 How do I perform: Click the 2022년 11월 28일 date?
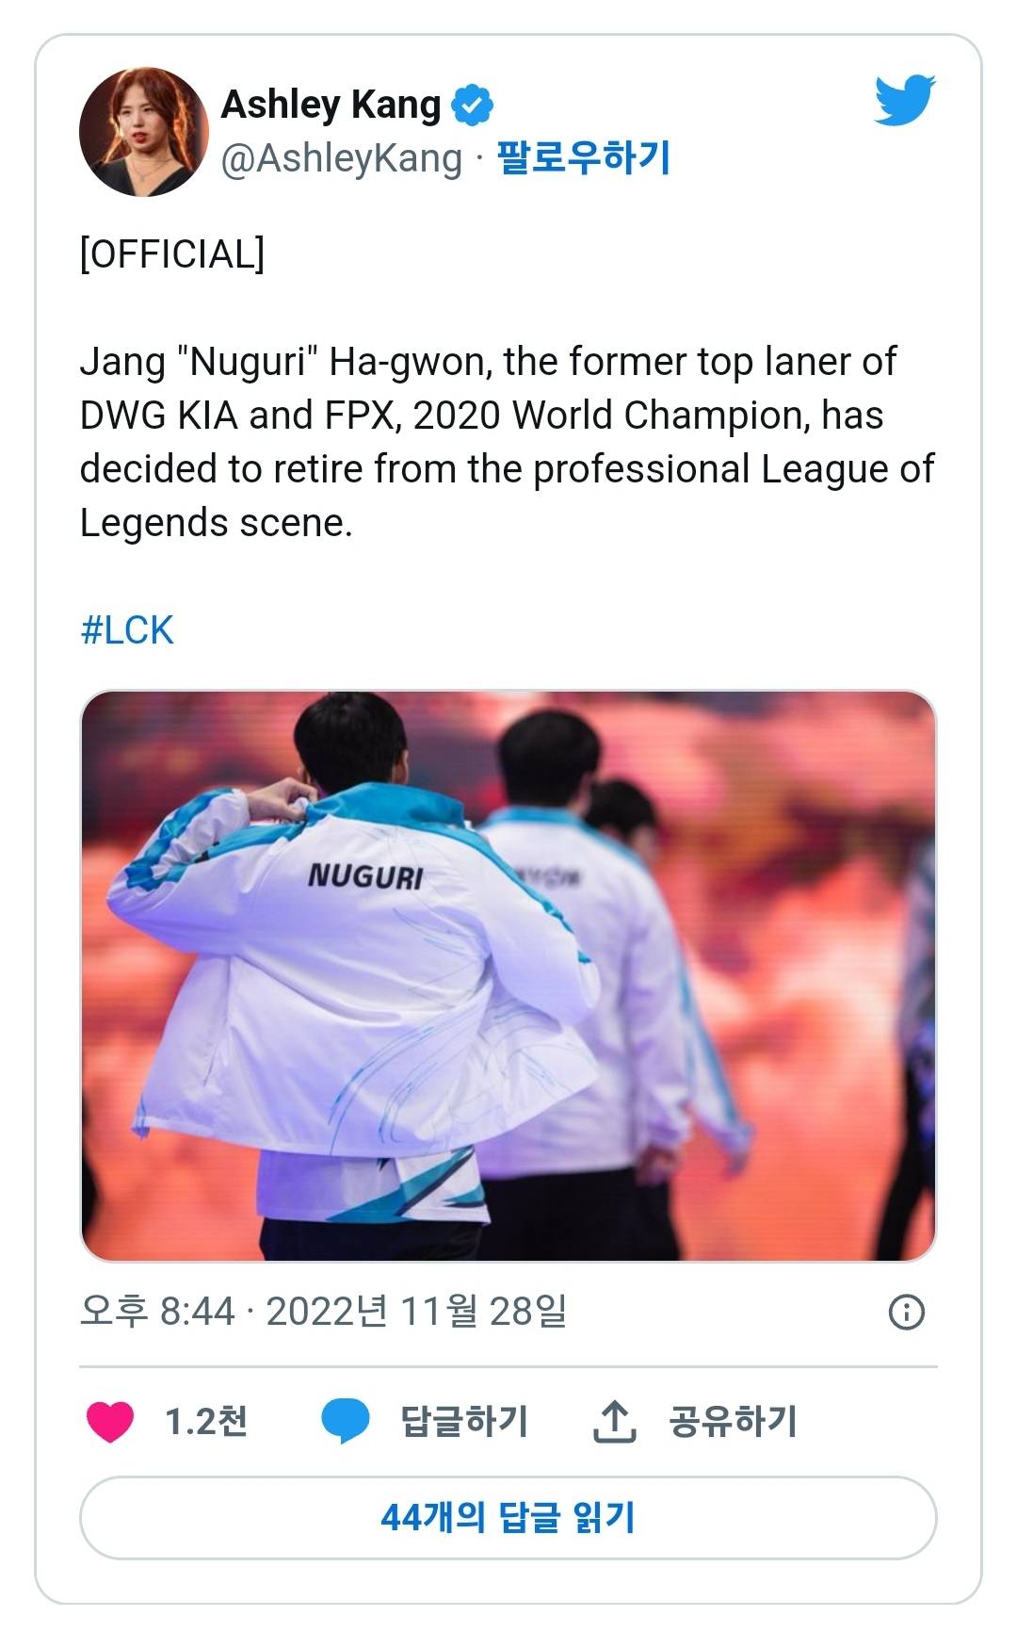point(416,1311)
